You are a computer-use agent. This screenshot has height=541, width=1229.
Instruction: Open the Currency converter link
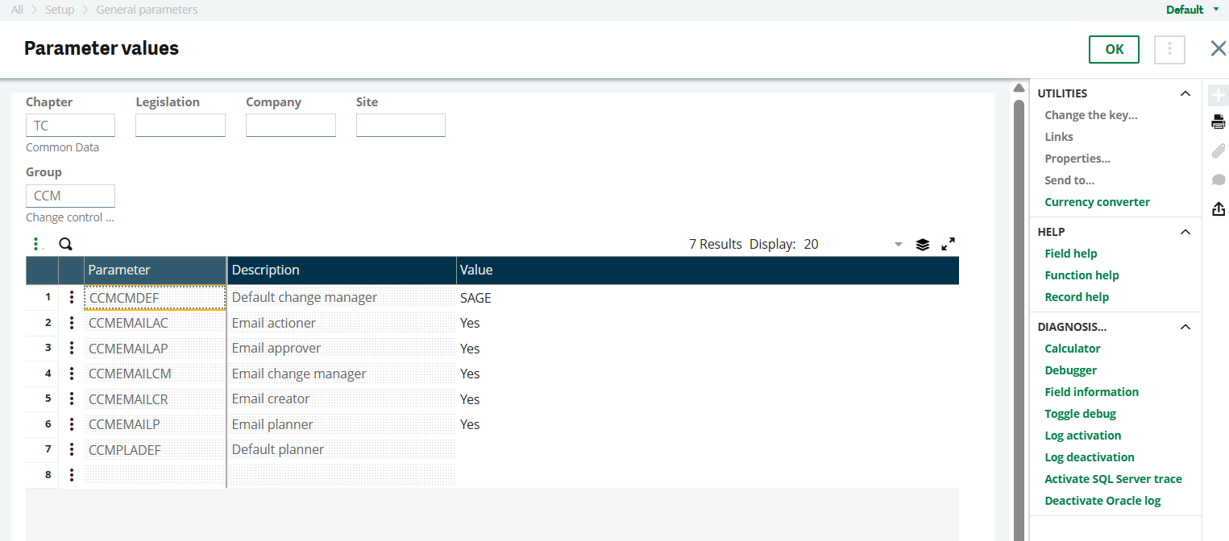click(x=1097, y=202)
